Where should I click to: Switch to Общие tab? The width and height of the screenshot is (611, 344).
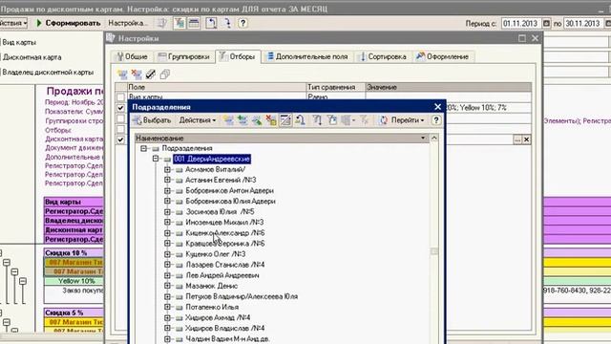click(x=132, y=57)
